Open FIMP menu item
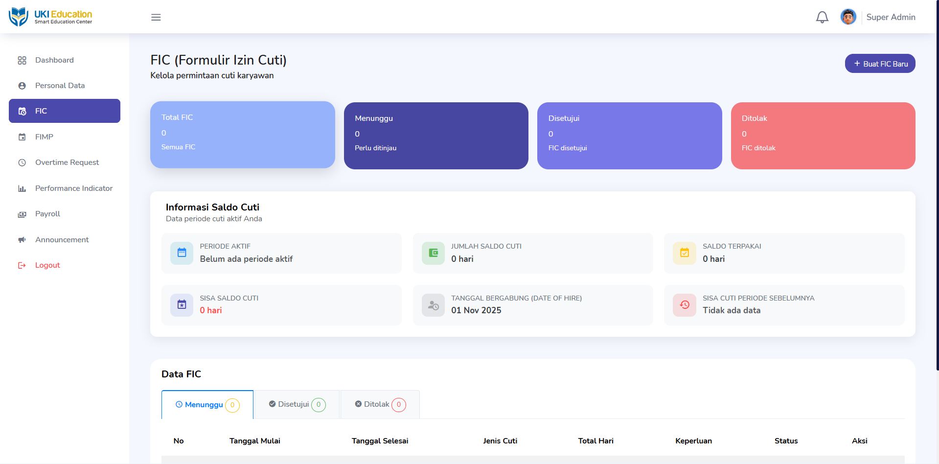This screenshot has height=464, width=939. click(65, 137)
